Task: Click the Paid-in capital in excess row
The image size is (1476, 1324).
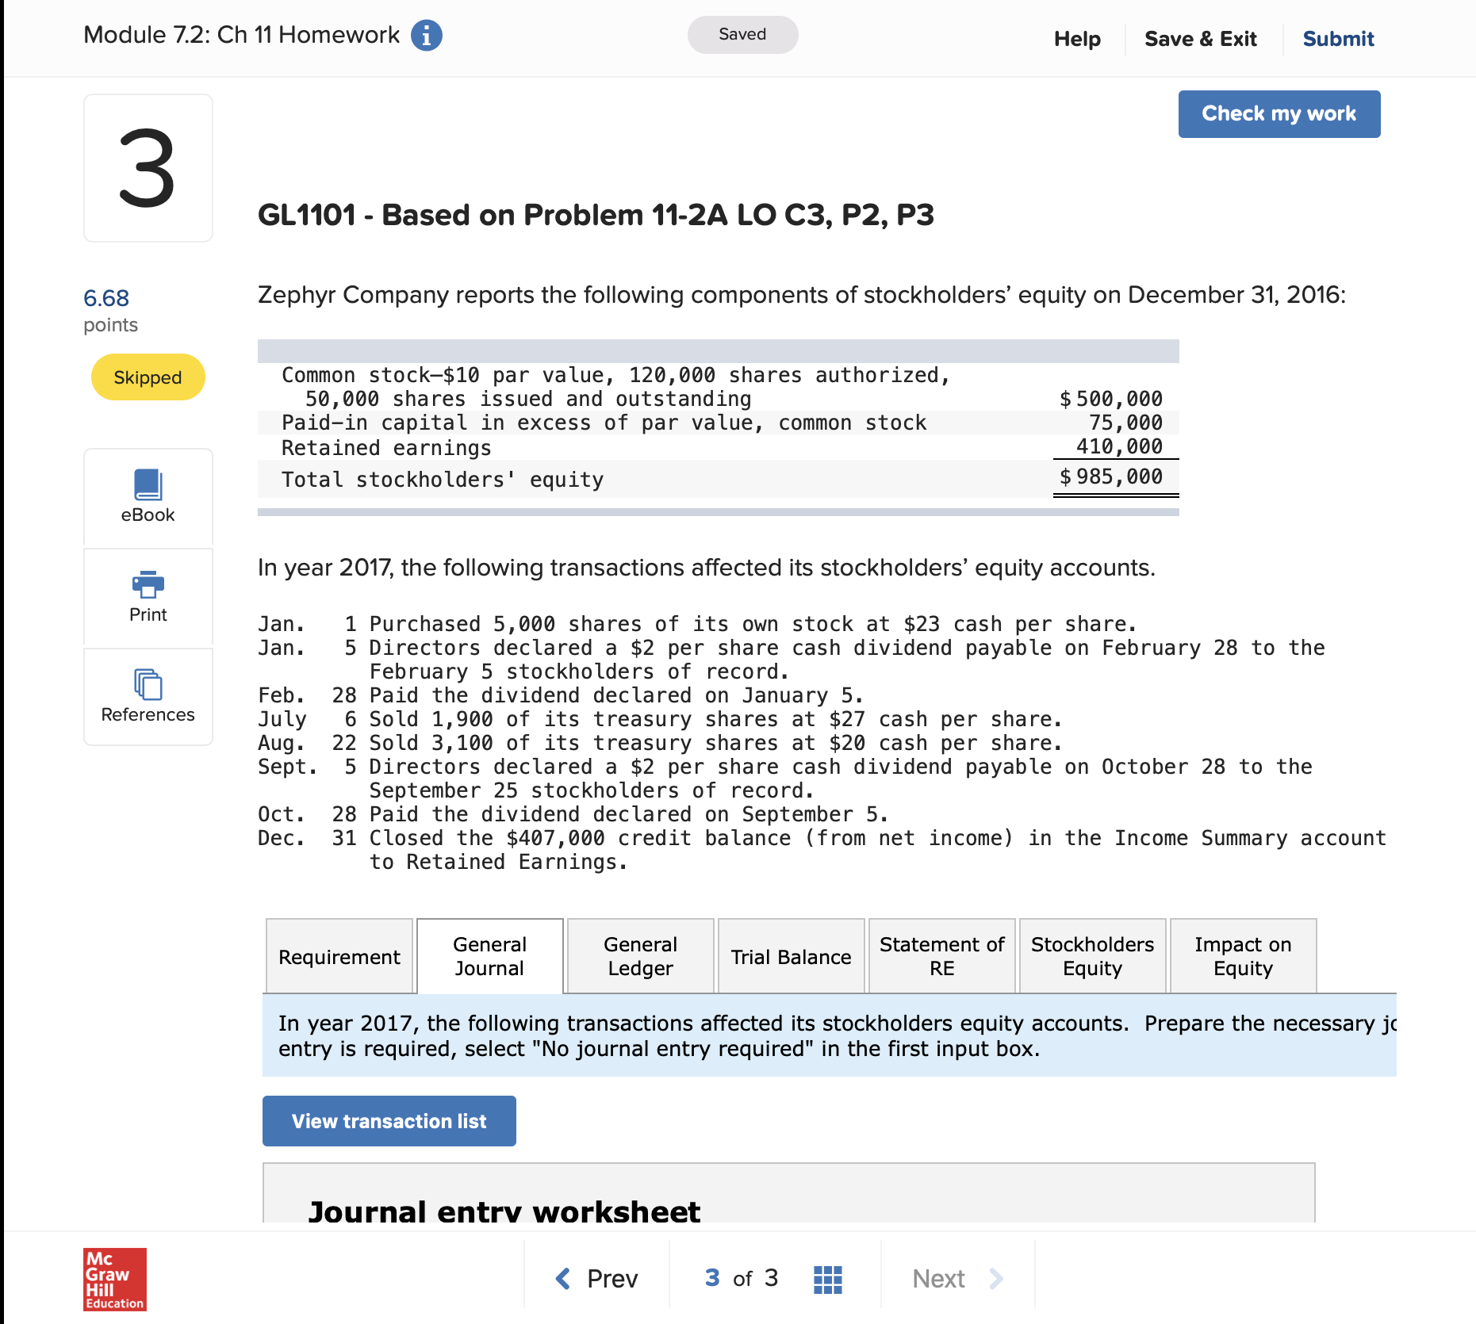Action: 719,423
